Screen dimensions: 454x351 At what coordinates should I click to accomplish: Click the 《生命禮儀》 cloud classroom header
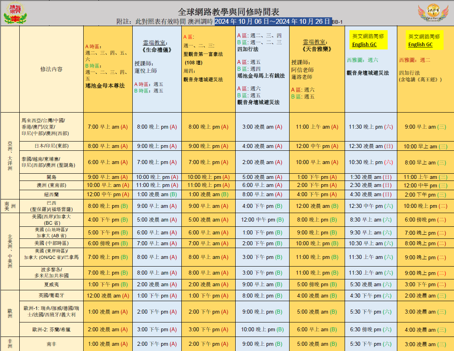155,46
